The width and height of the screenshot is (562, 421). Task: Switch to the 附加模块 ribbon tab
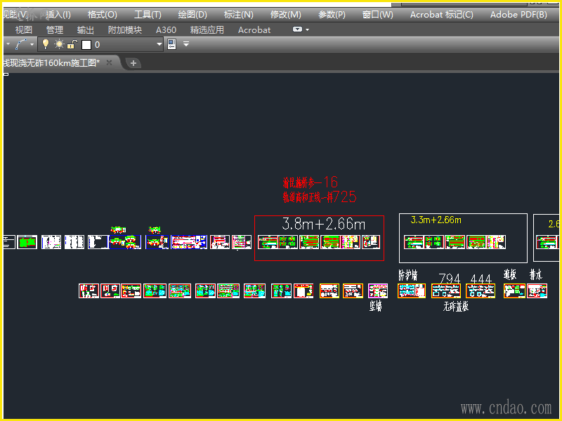[x=125, y=29]
